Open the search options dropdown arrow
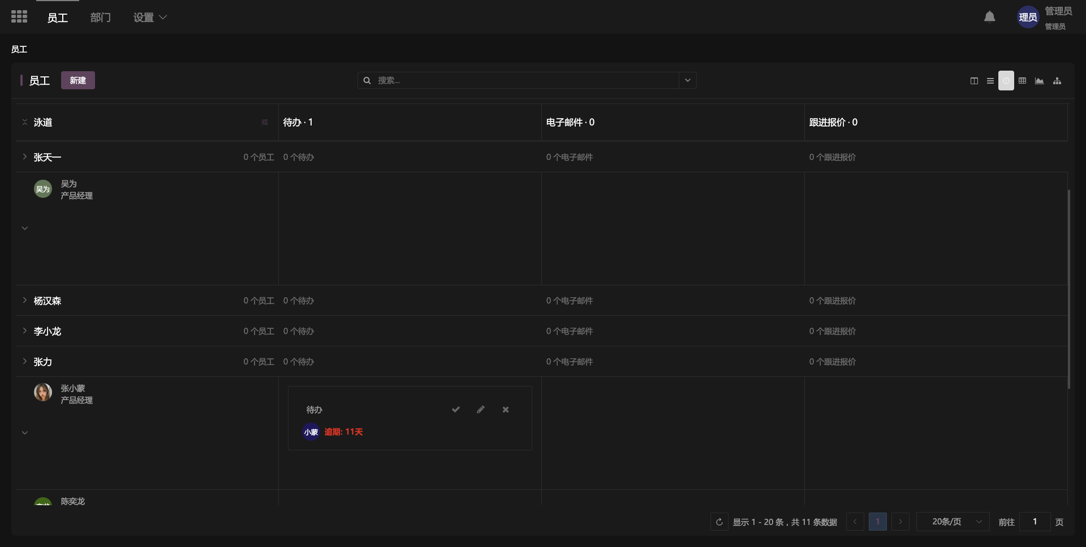This screenshot has height=547, width=1086. click(x=687, y=80)
